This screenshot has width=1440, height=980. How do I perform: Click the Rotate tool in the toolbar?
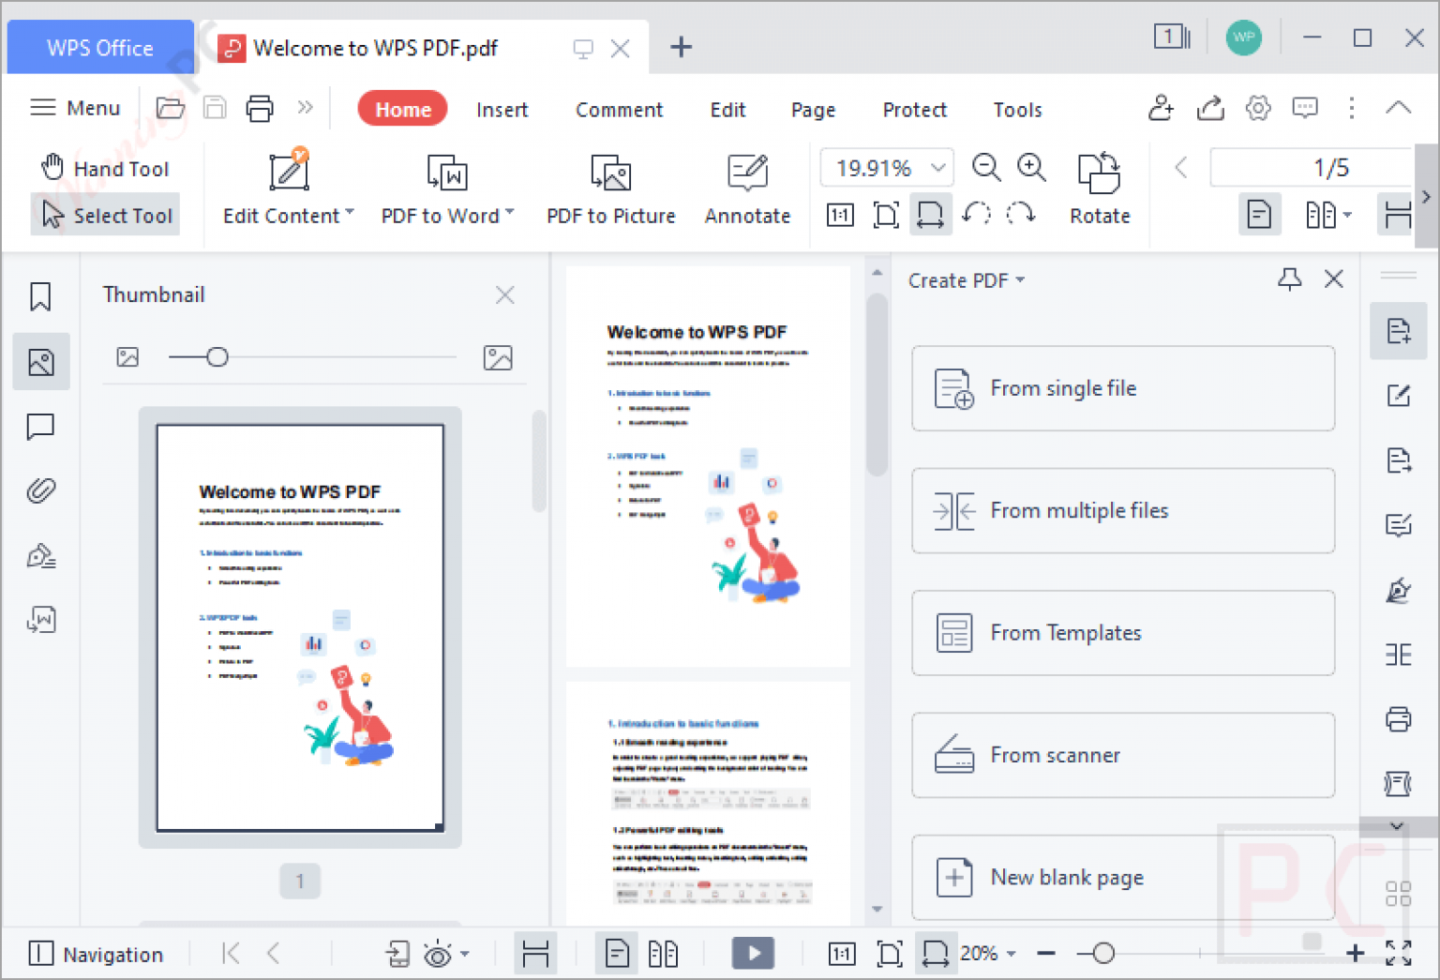tap(1099, 188)
